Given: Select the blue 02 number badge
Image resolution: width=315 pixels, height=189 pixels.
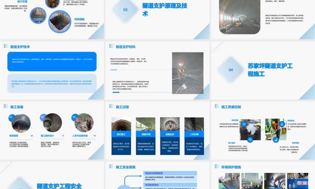Looking at the screenshot, I should click(43, 117).
